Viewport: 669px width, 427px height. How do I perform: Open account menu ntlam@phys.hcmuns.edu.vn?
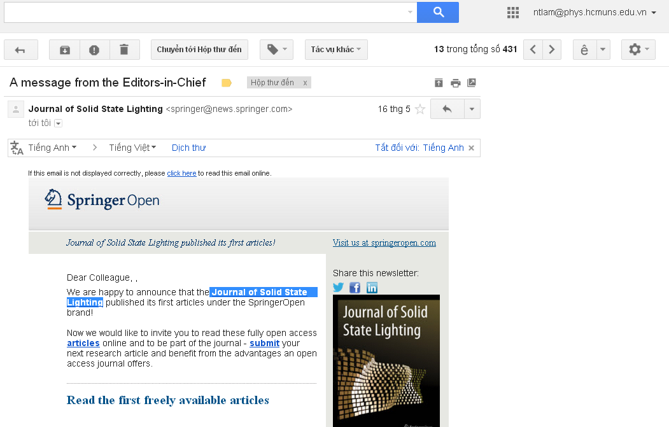click(595, 12)
